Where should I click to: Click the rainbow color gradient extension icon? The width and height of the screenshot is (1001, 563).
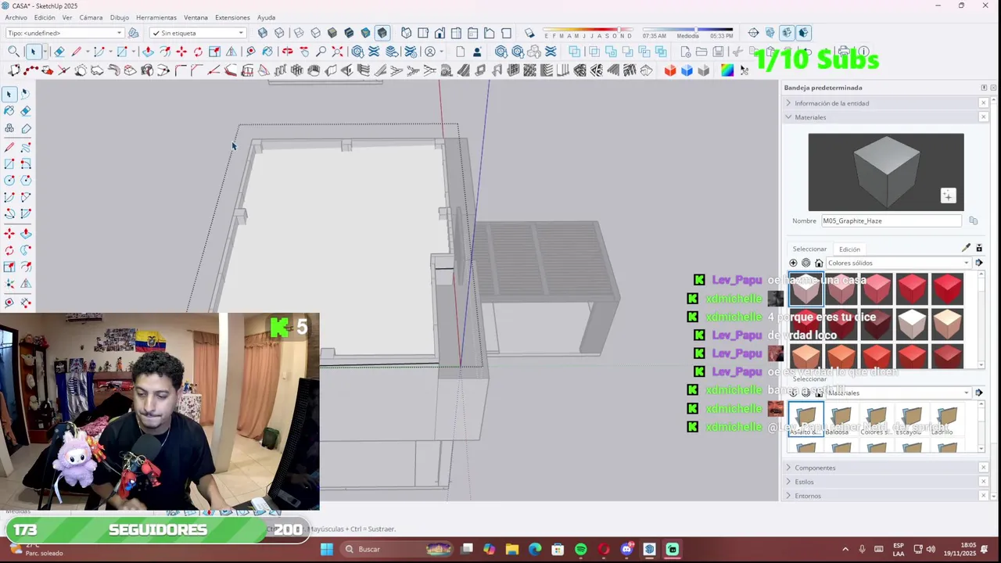click(x=727, y=70)
